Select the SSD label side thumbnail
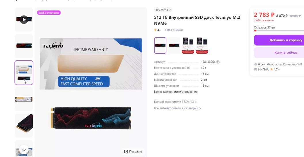 click(24, 99)
